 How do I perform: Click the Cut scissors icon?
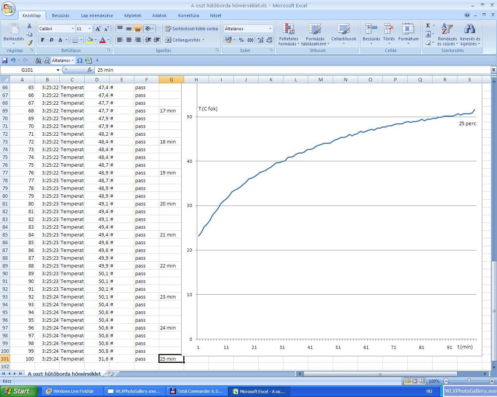(29, 26)
